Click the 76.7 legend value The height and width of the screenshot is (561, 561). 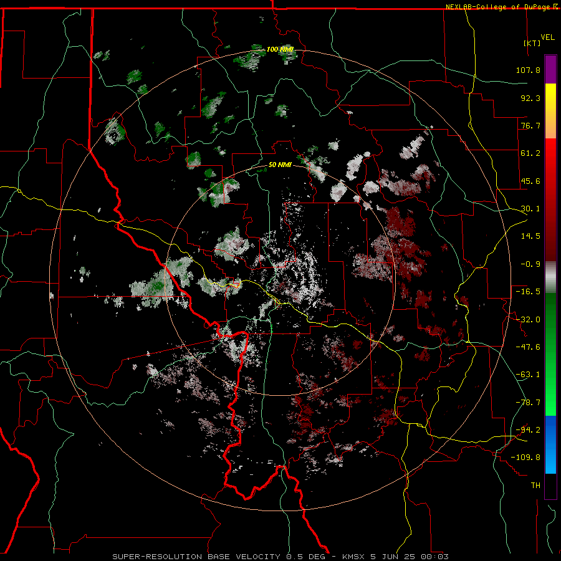pyautogui.click(x=530, y=125)
